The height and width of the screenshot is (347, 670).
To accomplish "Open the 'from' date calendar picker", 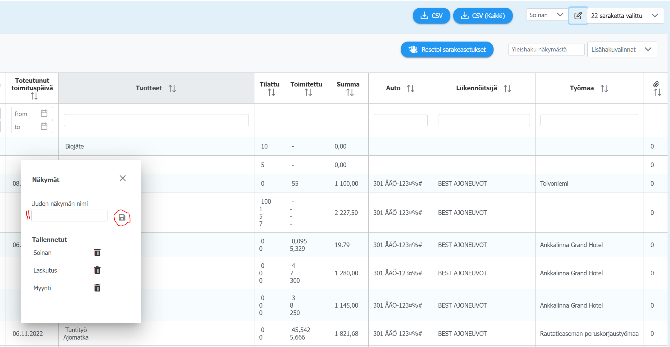I will pos(44,113).
